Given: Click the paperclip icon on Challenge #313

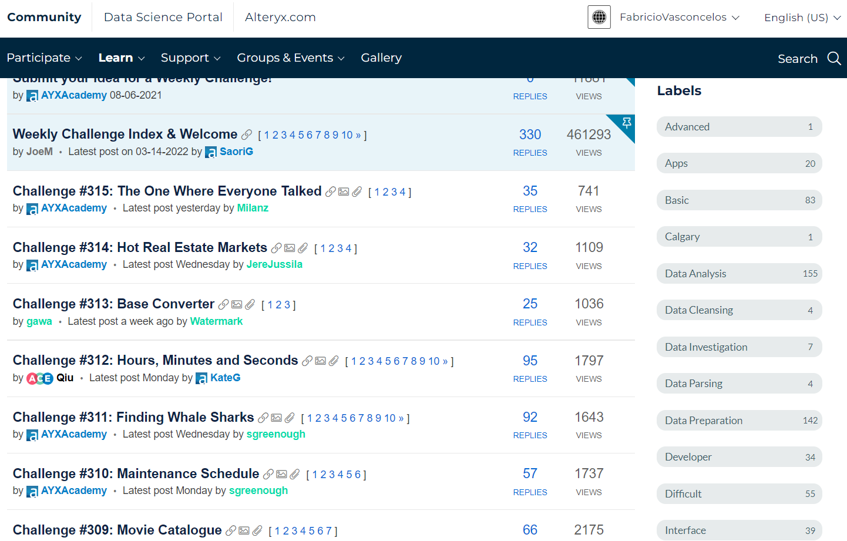Looking at the screenshot, I should pyautogui.click(x=250, y=304).
